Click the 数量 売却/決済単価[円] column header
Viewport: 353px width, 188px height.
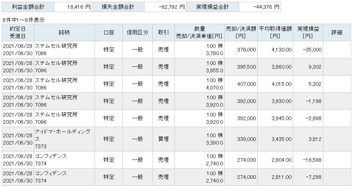tap(199, 32)
